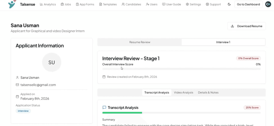Click the person icon beside Sana Usman

pyautogui.click(x=17, y=77)
